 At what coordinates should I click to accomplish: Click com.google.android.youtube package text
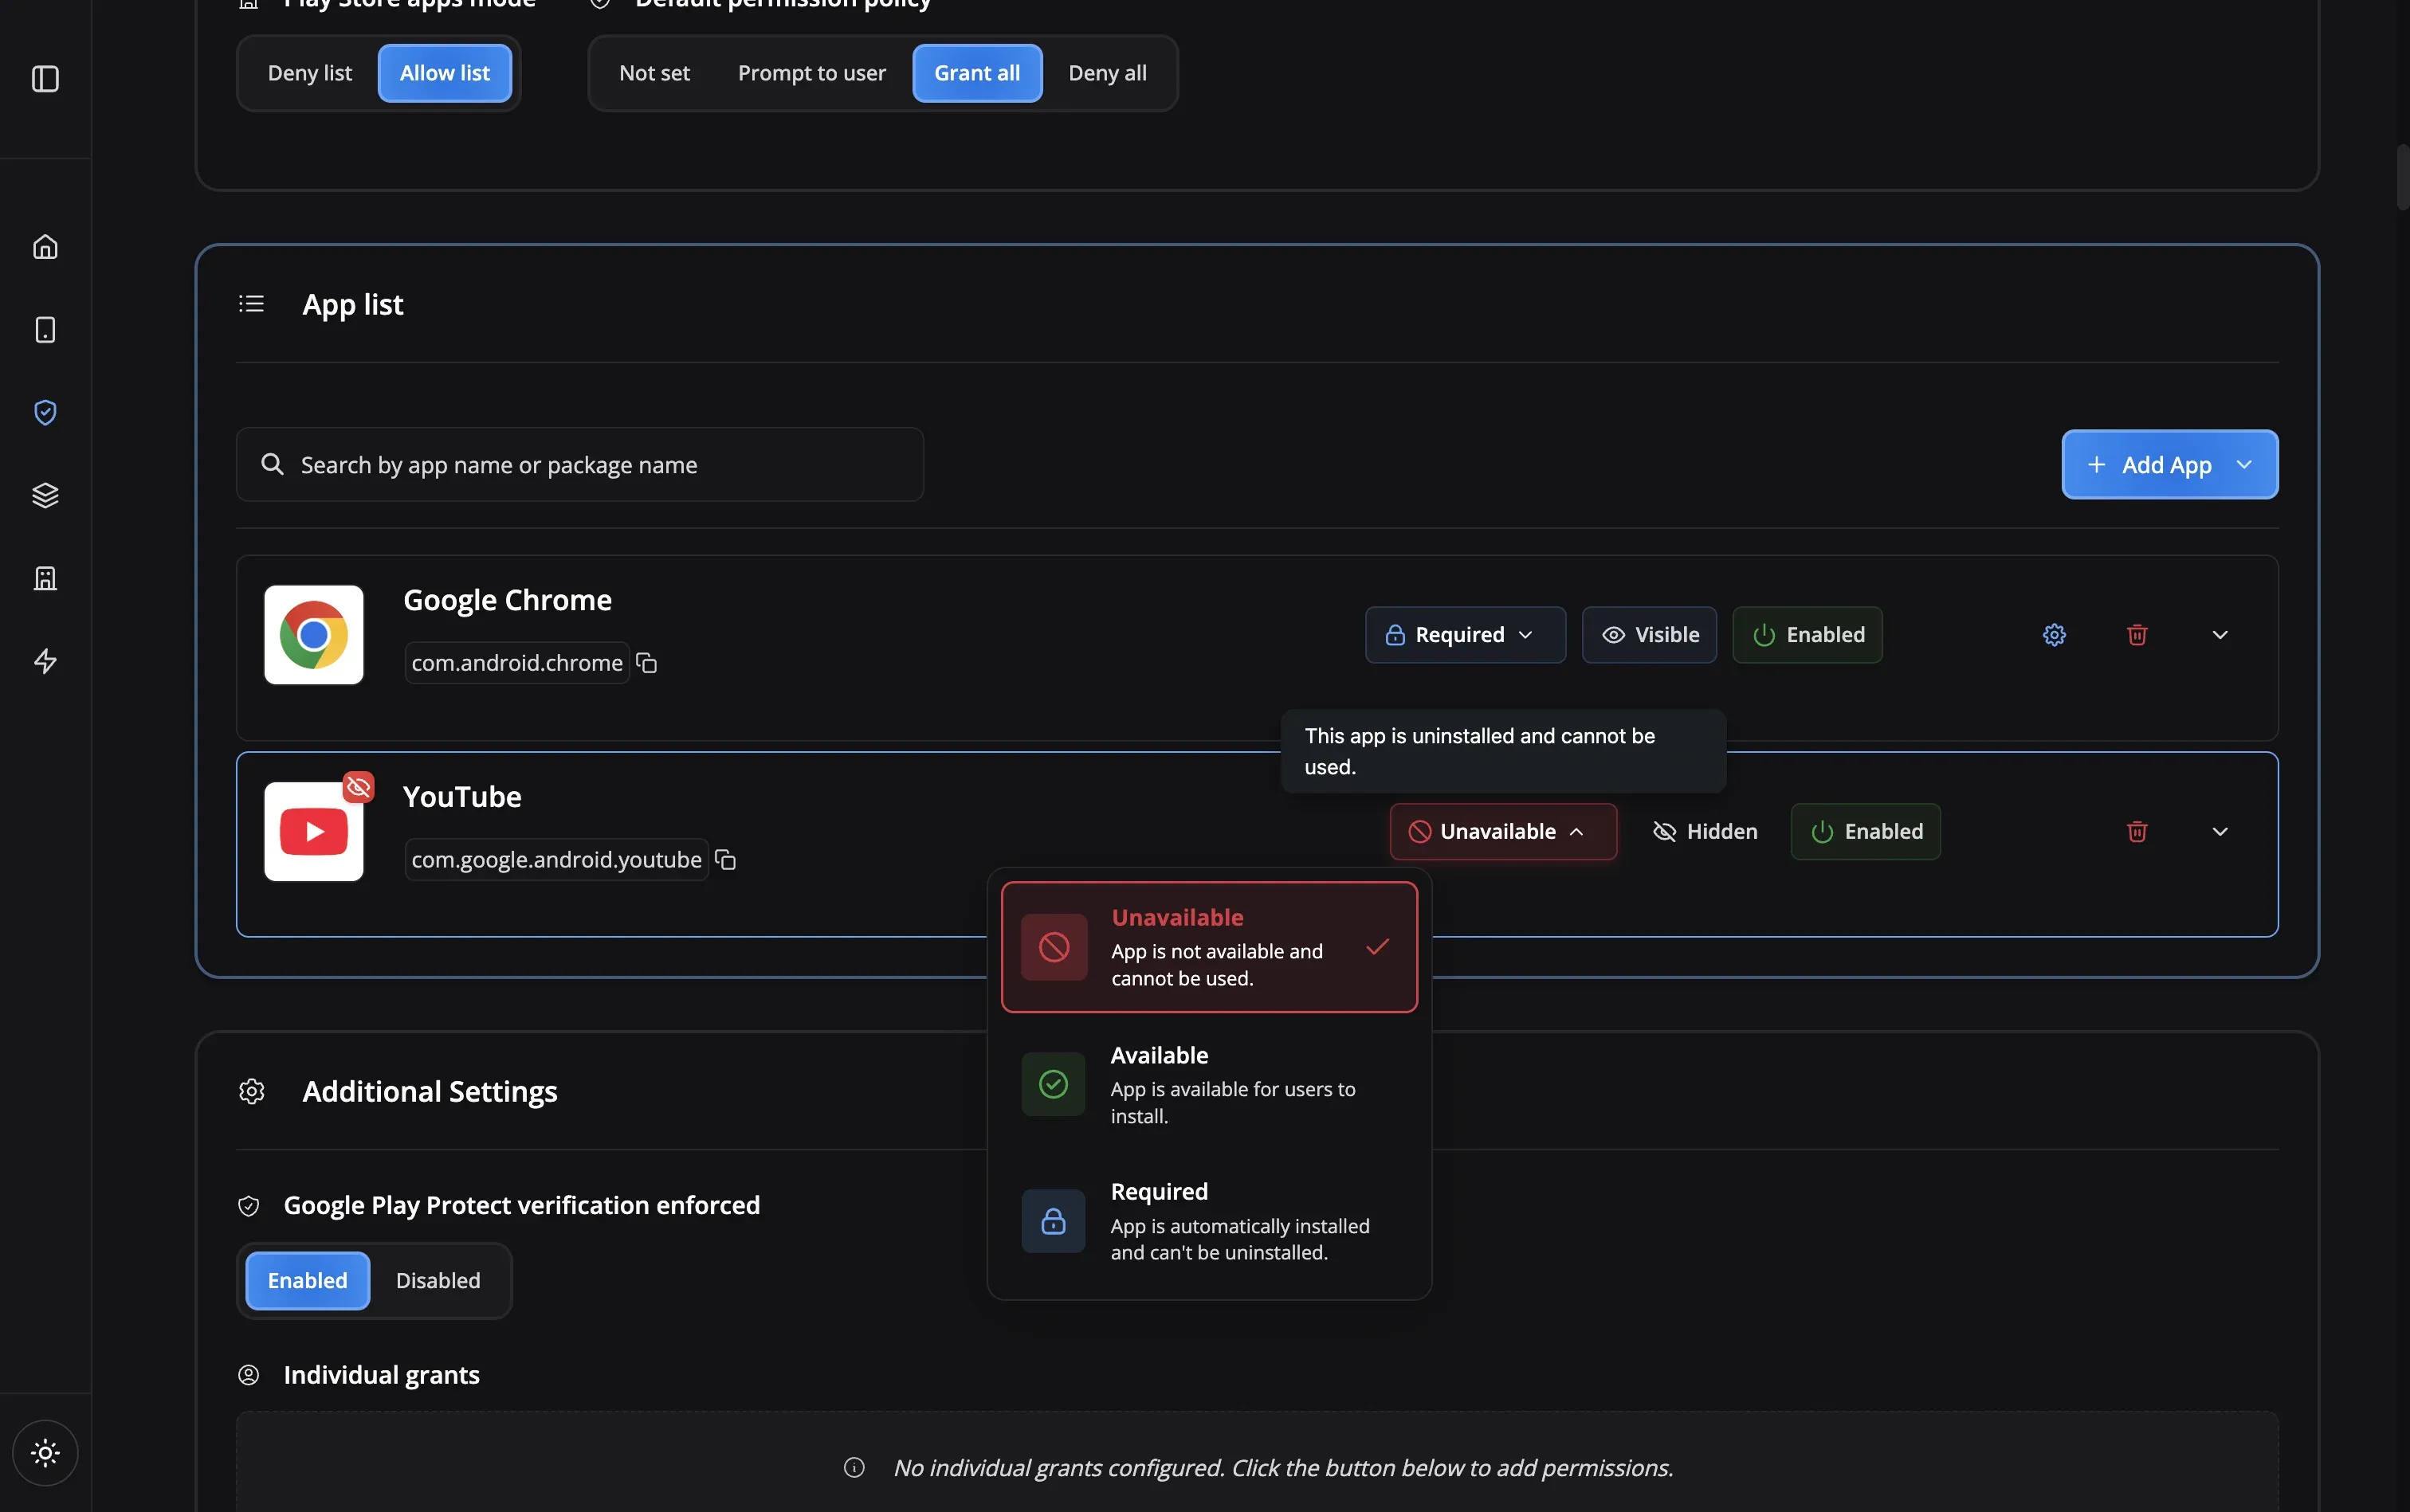point(556,860)
